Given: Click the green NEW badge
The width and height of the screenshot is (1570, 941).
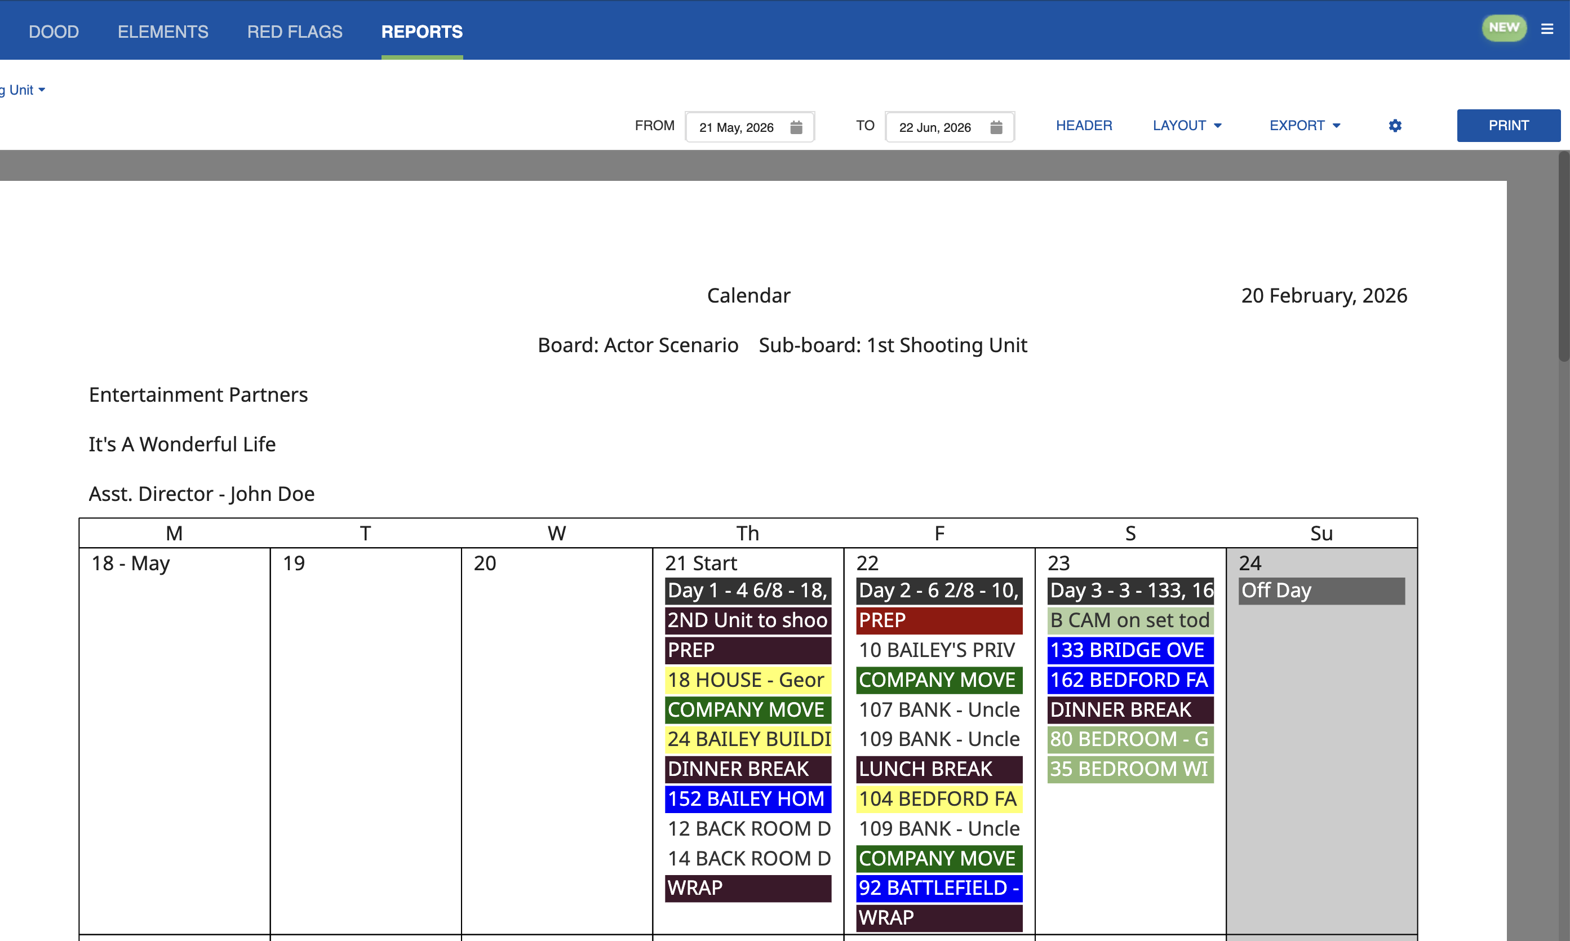Looking at the screenshot, I should tap(1504, 27).
